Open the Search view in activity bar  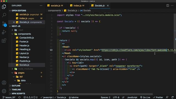coord(4,15)
